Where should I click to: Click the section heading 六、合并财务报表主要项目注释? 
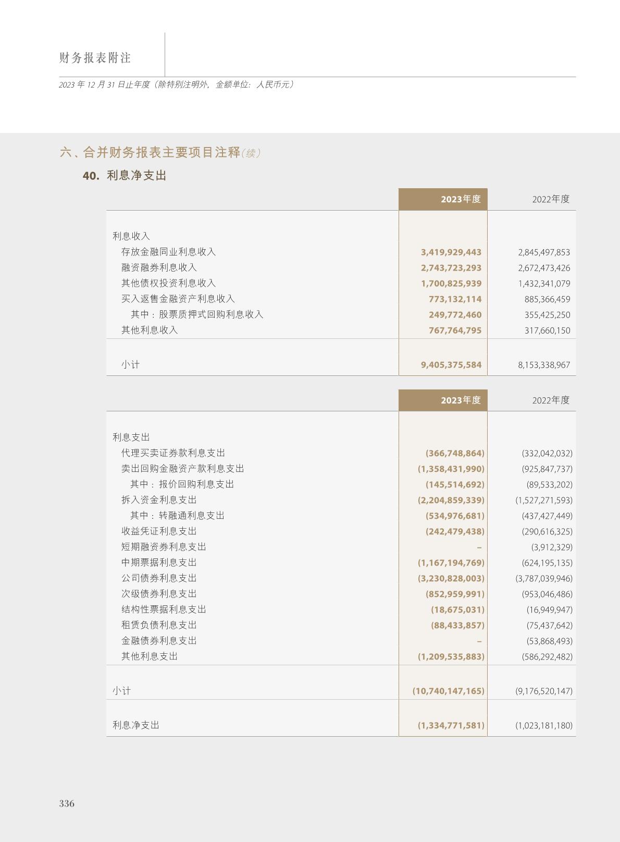[150, 153]
